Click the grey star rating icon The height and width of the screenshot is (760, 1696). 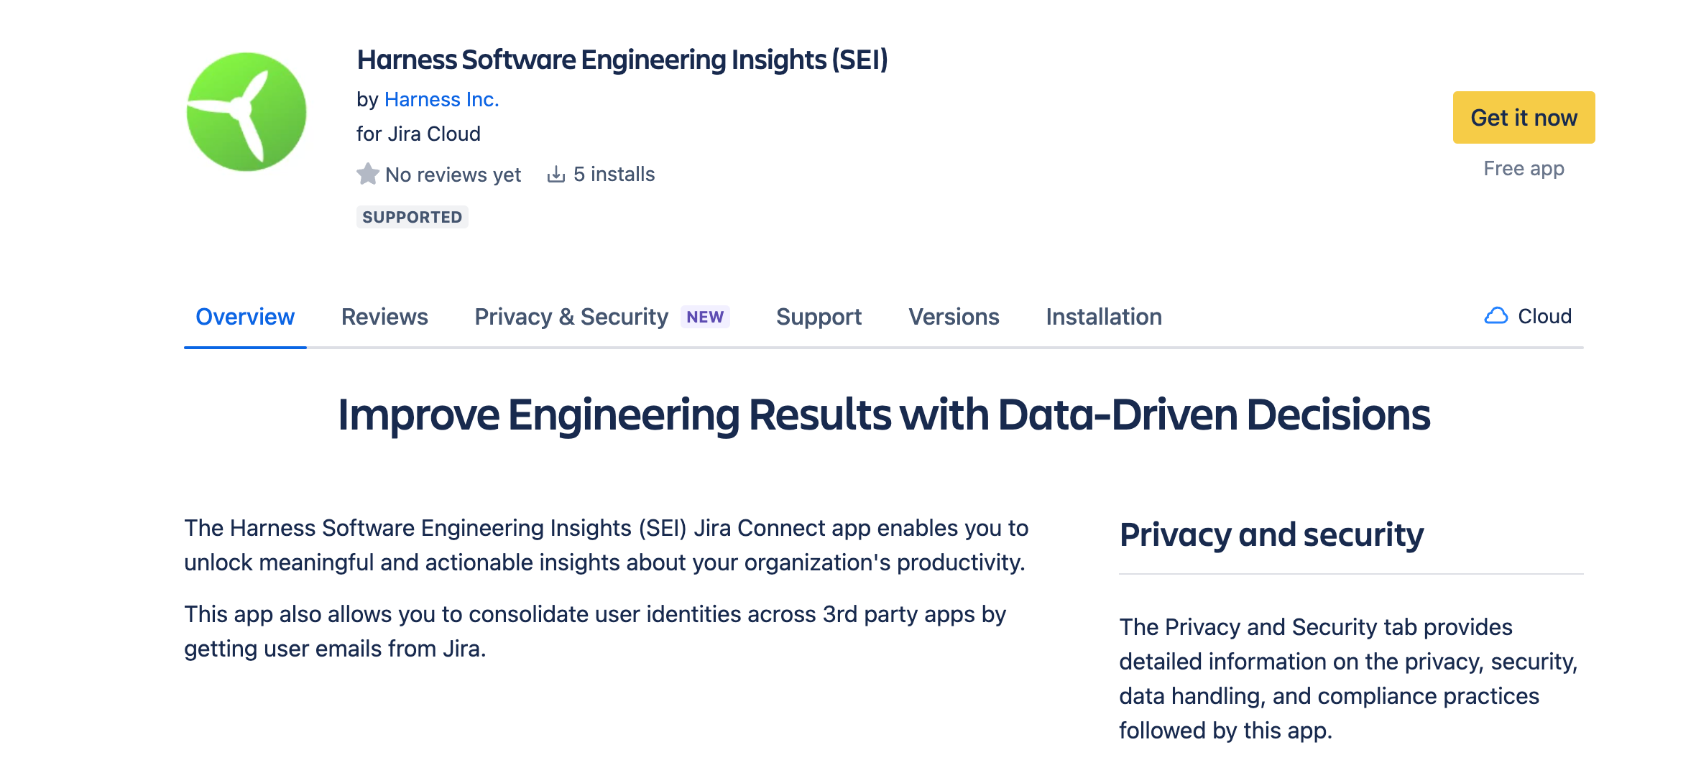369,174
